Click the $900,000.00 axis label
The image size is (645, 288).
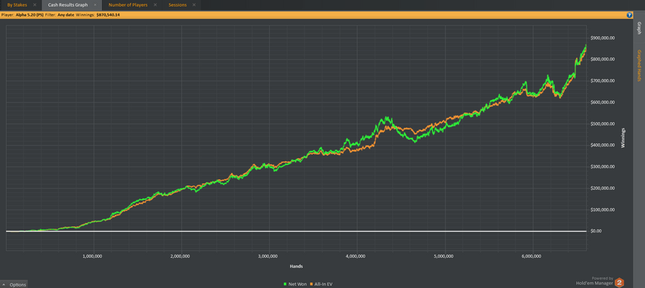click(602, 38)
